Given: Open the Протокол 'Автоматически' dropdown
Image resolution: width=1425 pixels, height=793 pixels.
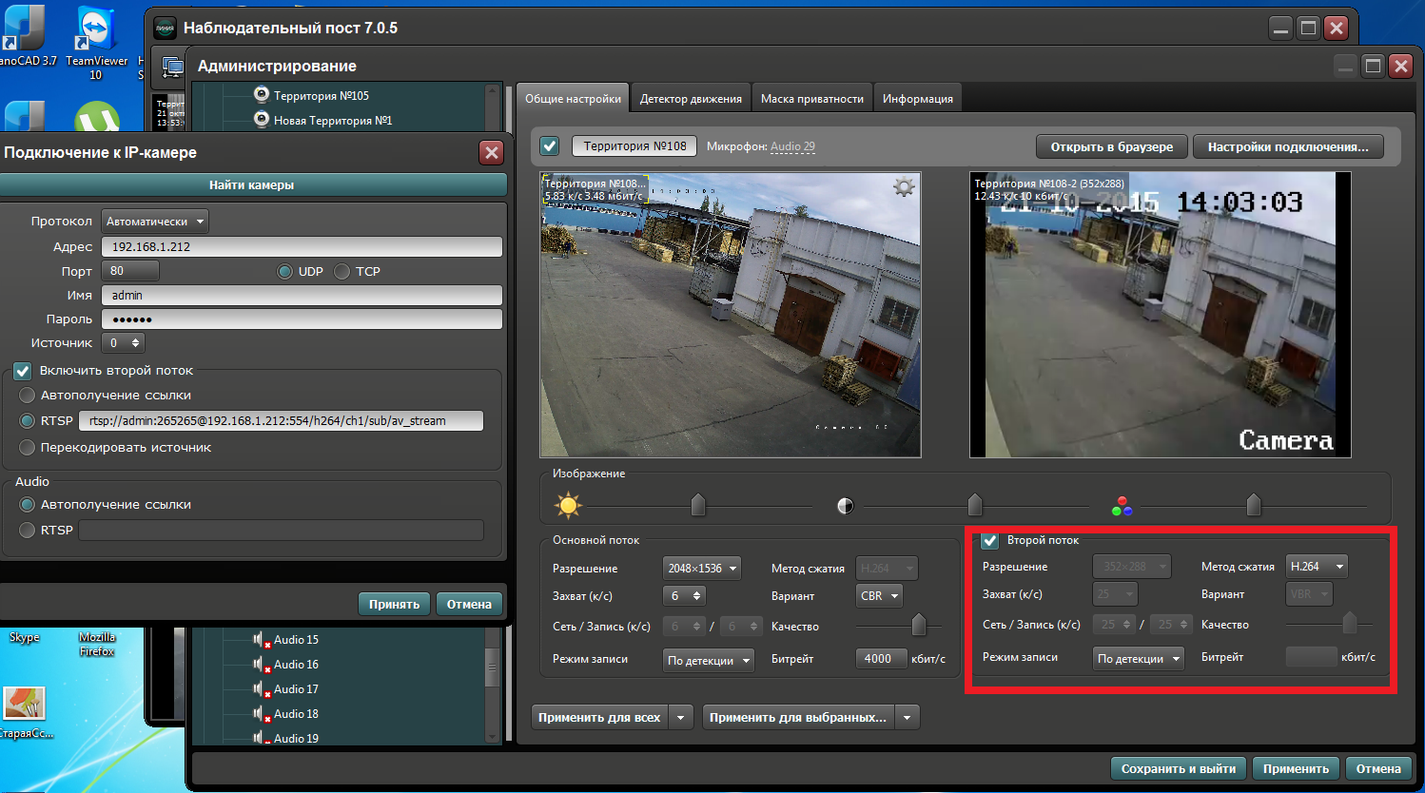Looking at the screenshot, I should click(156, 222).
